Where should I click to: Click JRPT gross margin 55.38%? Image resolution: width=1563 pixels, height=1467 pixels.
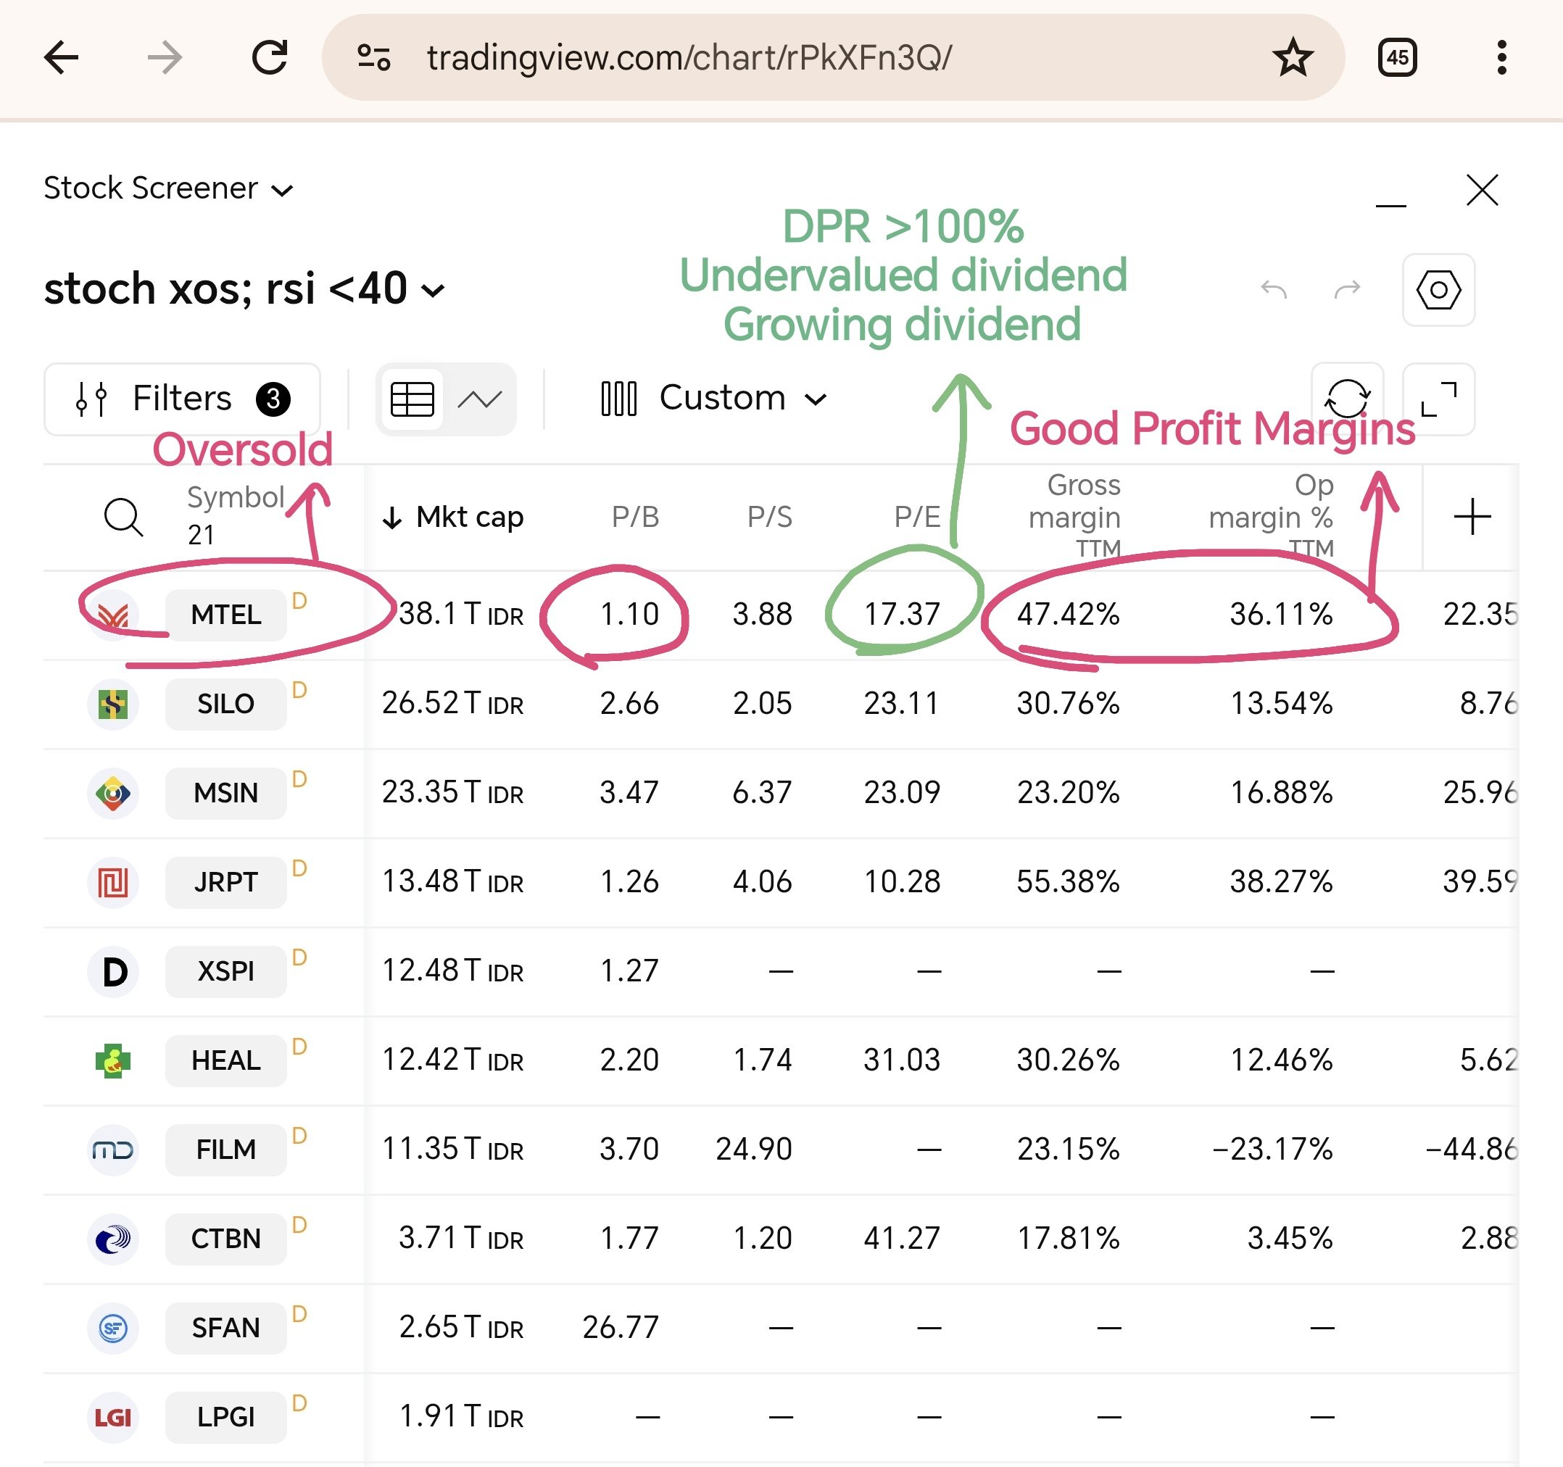pyautogui.click(x=1069, y=881)
